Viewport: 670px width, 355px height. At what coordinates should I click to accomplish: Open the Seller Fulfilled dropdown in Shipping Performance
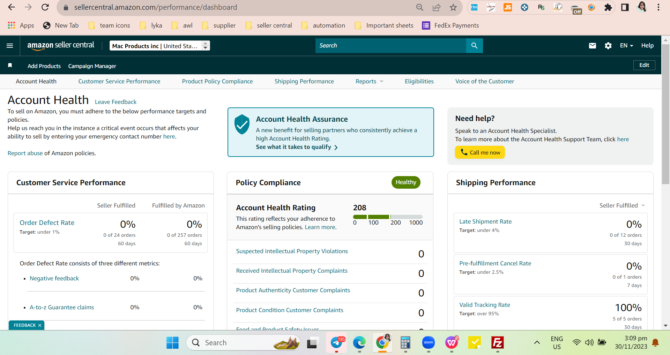[622, 205]
